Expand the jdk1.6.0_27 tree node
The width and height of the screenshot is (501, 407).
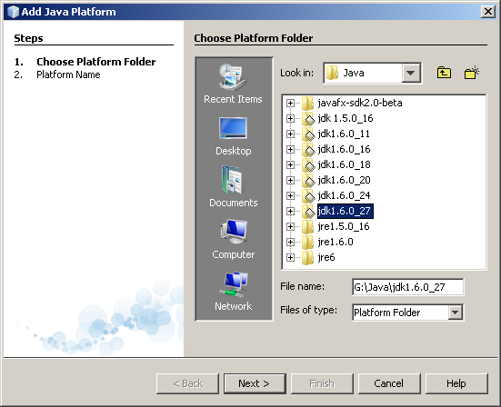[x=290, y=211]
